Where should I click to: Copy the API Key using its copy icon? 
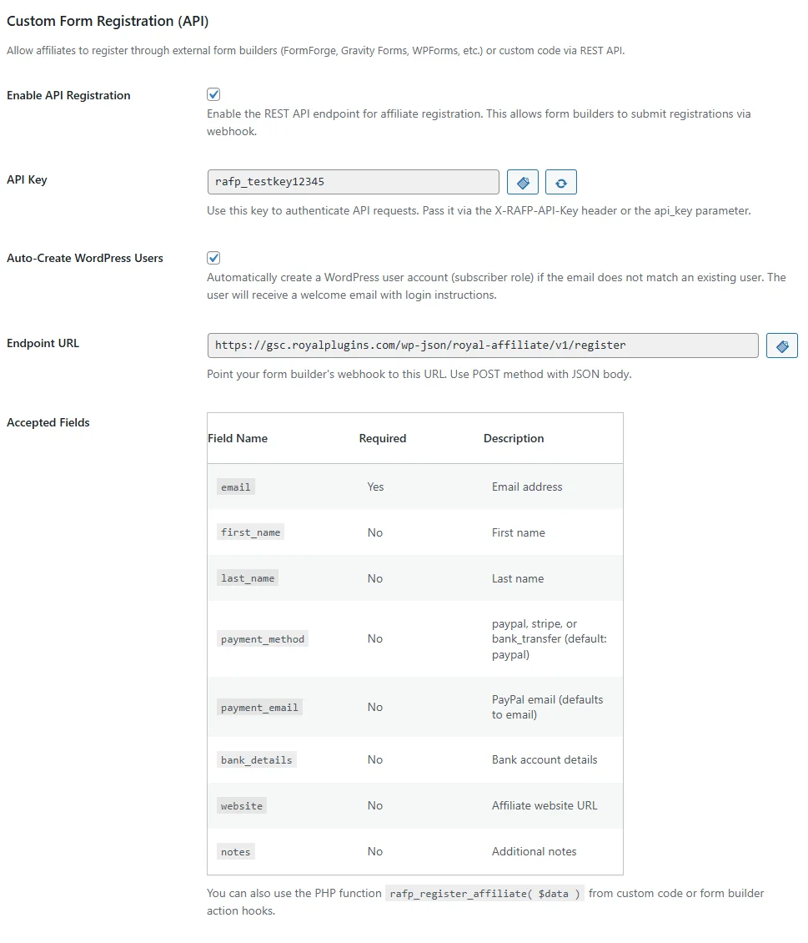[522, 181]
